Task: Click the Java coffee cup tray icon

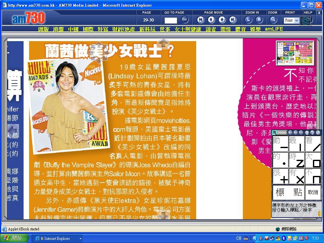Action: 261,239
